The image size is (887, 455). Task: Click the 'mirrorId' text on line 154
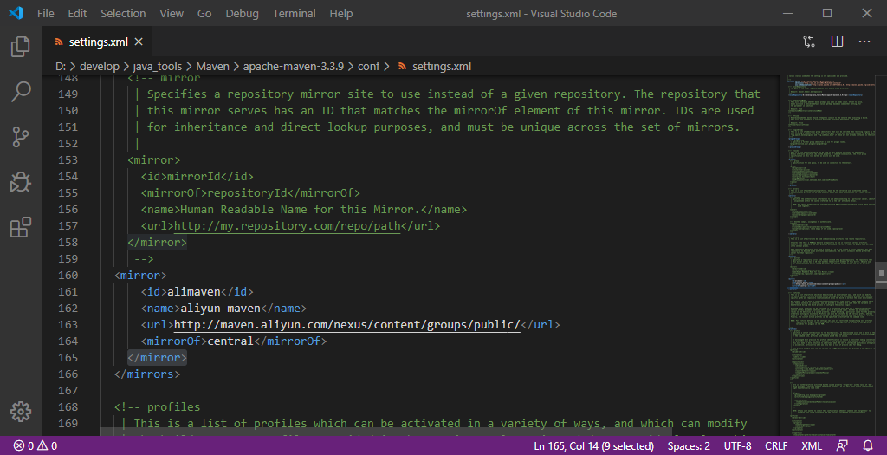click(194, 177)
